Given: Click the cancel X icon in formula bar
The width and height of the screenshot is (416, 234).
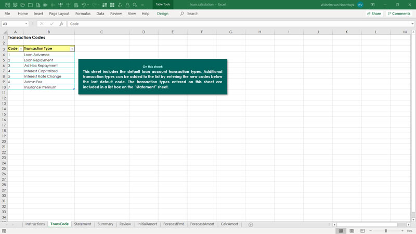Looking at the screenshot, I should click(42, 23).
